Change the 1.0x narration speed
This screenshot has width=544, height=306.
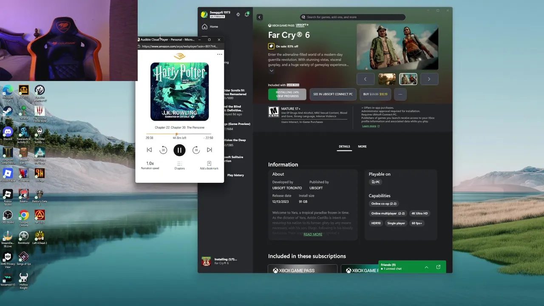coord(150,165)
